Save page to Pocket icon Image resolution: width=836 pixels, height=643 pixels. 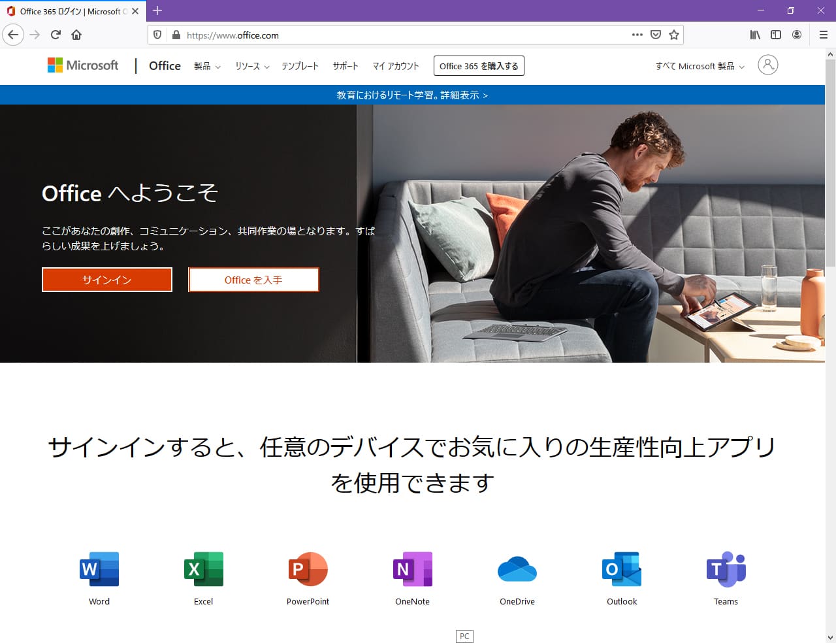pos(656,35)
